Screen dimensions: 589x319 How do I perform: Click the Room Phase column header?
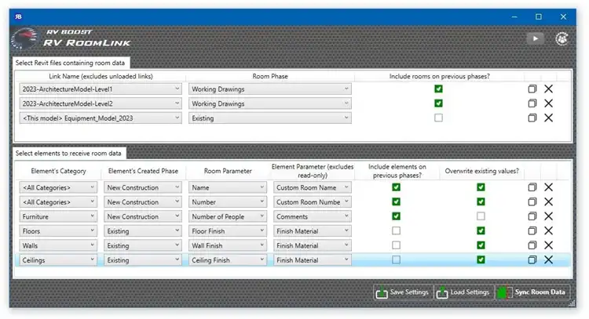[x=270, y=76]
